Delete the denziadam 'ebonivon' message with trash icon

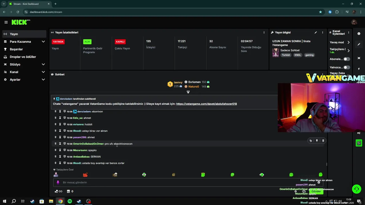tap(56, 111)
